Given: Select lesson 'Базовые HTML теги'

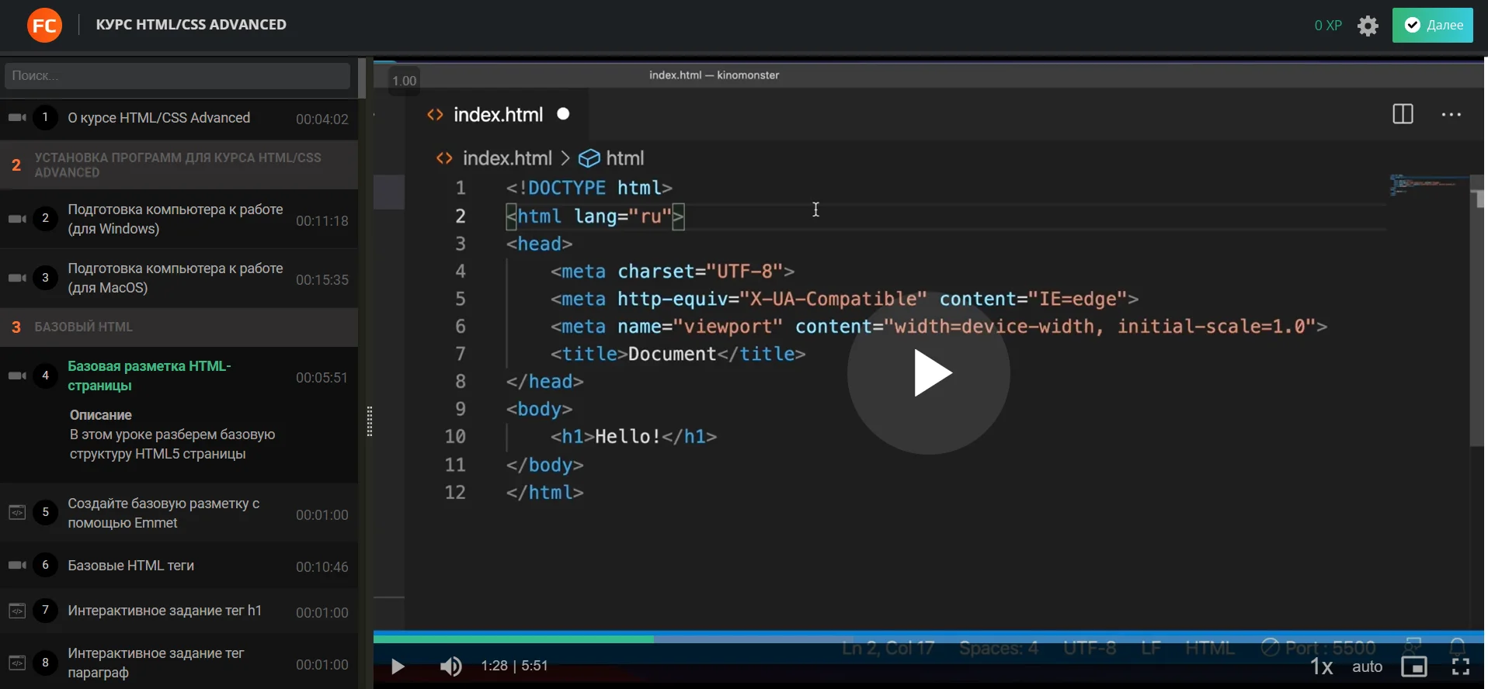Looking at the screenshot, I should pyautogui.click(x=131, y=566).
